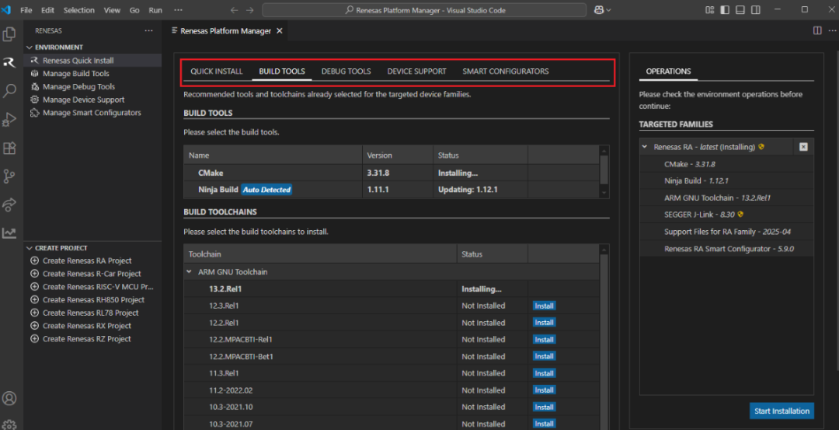Open Search in the activity bar
The width and height of the screenshot is (839, 430).
9,91
